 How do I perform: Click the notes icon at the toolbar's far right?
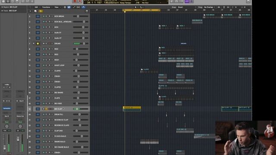tap(248, 1)
